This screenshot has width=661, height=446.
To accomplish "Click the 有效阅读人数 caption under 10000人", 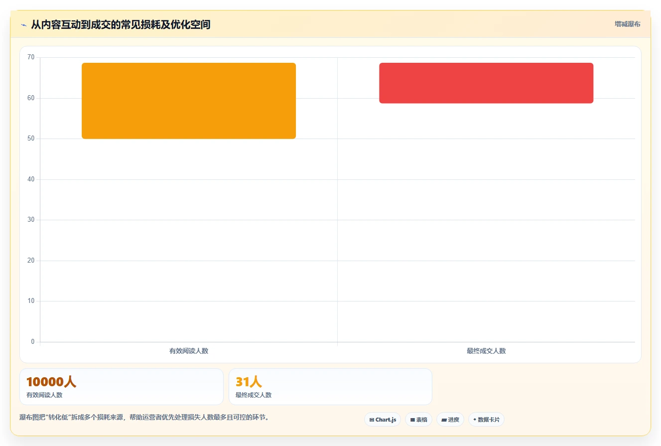I will point(44,395).
